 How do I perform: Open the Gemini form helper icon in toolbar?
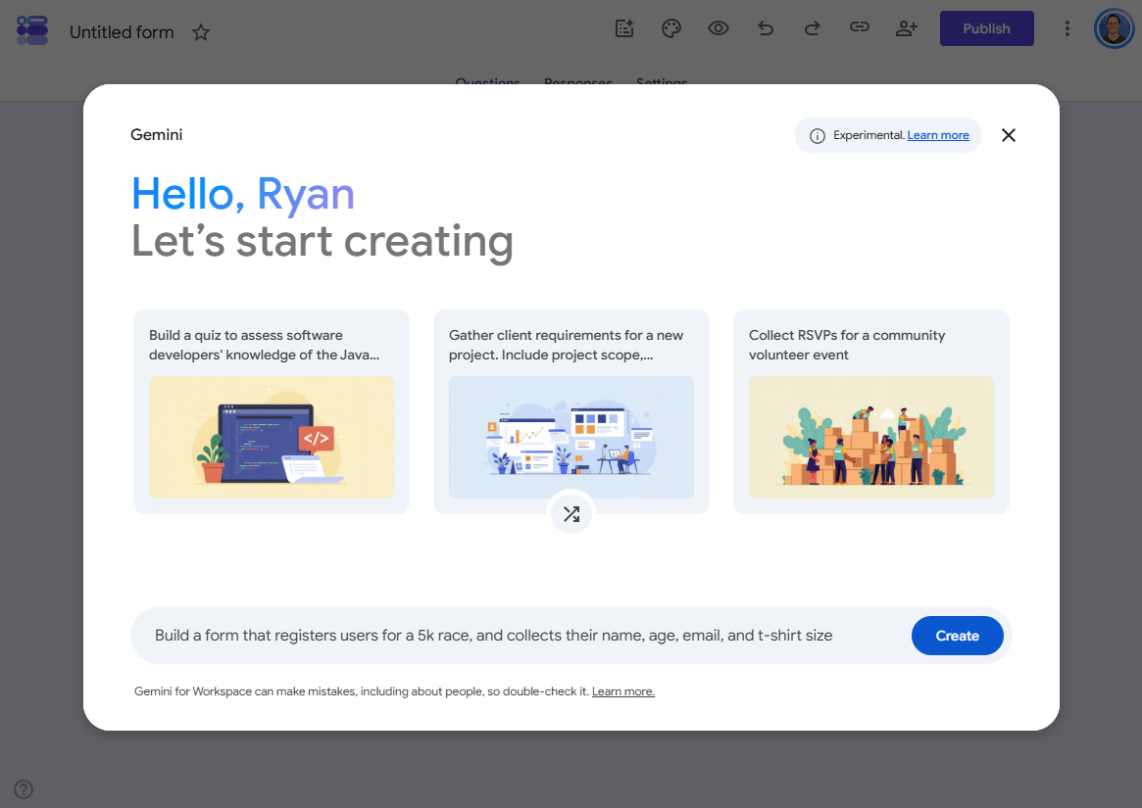pyautogui.click(x=624, y=28)
